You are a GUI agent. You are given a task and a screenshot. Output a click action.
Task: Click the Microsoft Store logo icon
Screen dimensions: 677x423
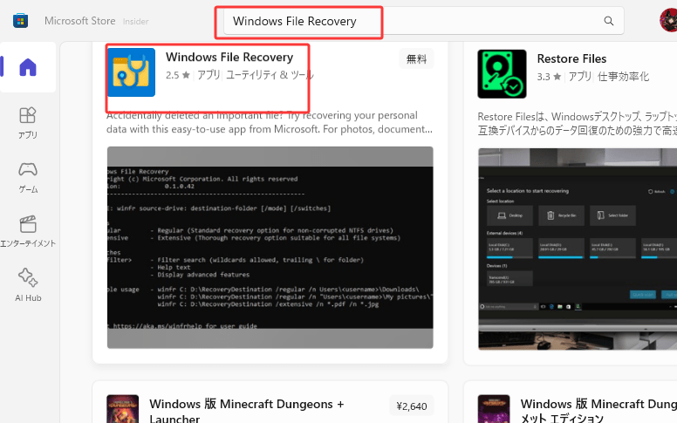(x=20, y=21)
